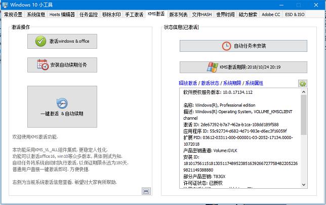Click the 许可证状态: 已授权 line
This screenshot has height=205, width=326.
pos(202,183)
